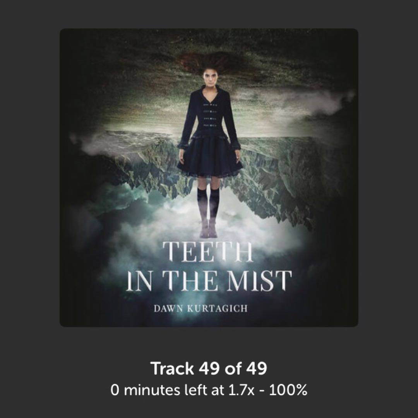Viewport: 418px width, 418px height.
Task: Click the word "TEETH" on the cover
Action: point(207,252)
